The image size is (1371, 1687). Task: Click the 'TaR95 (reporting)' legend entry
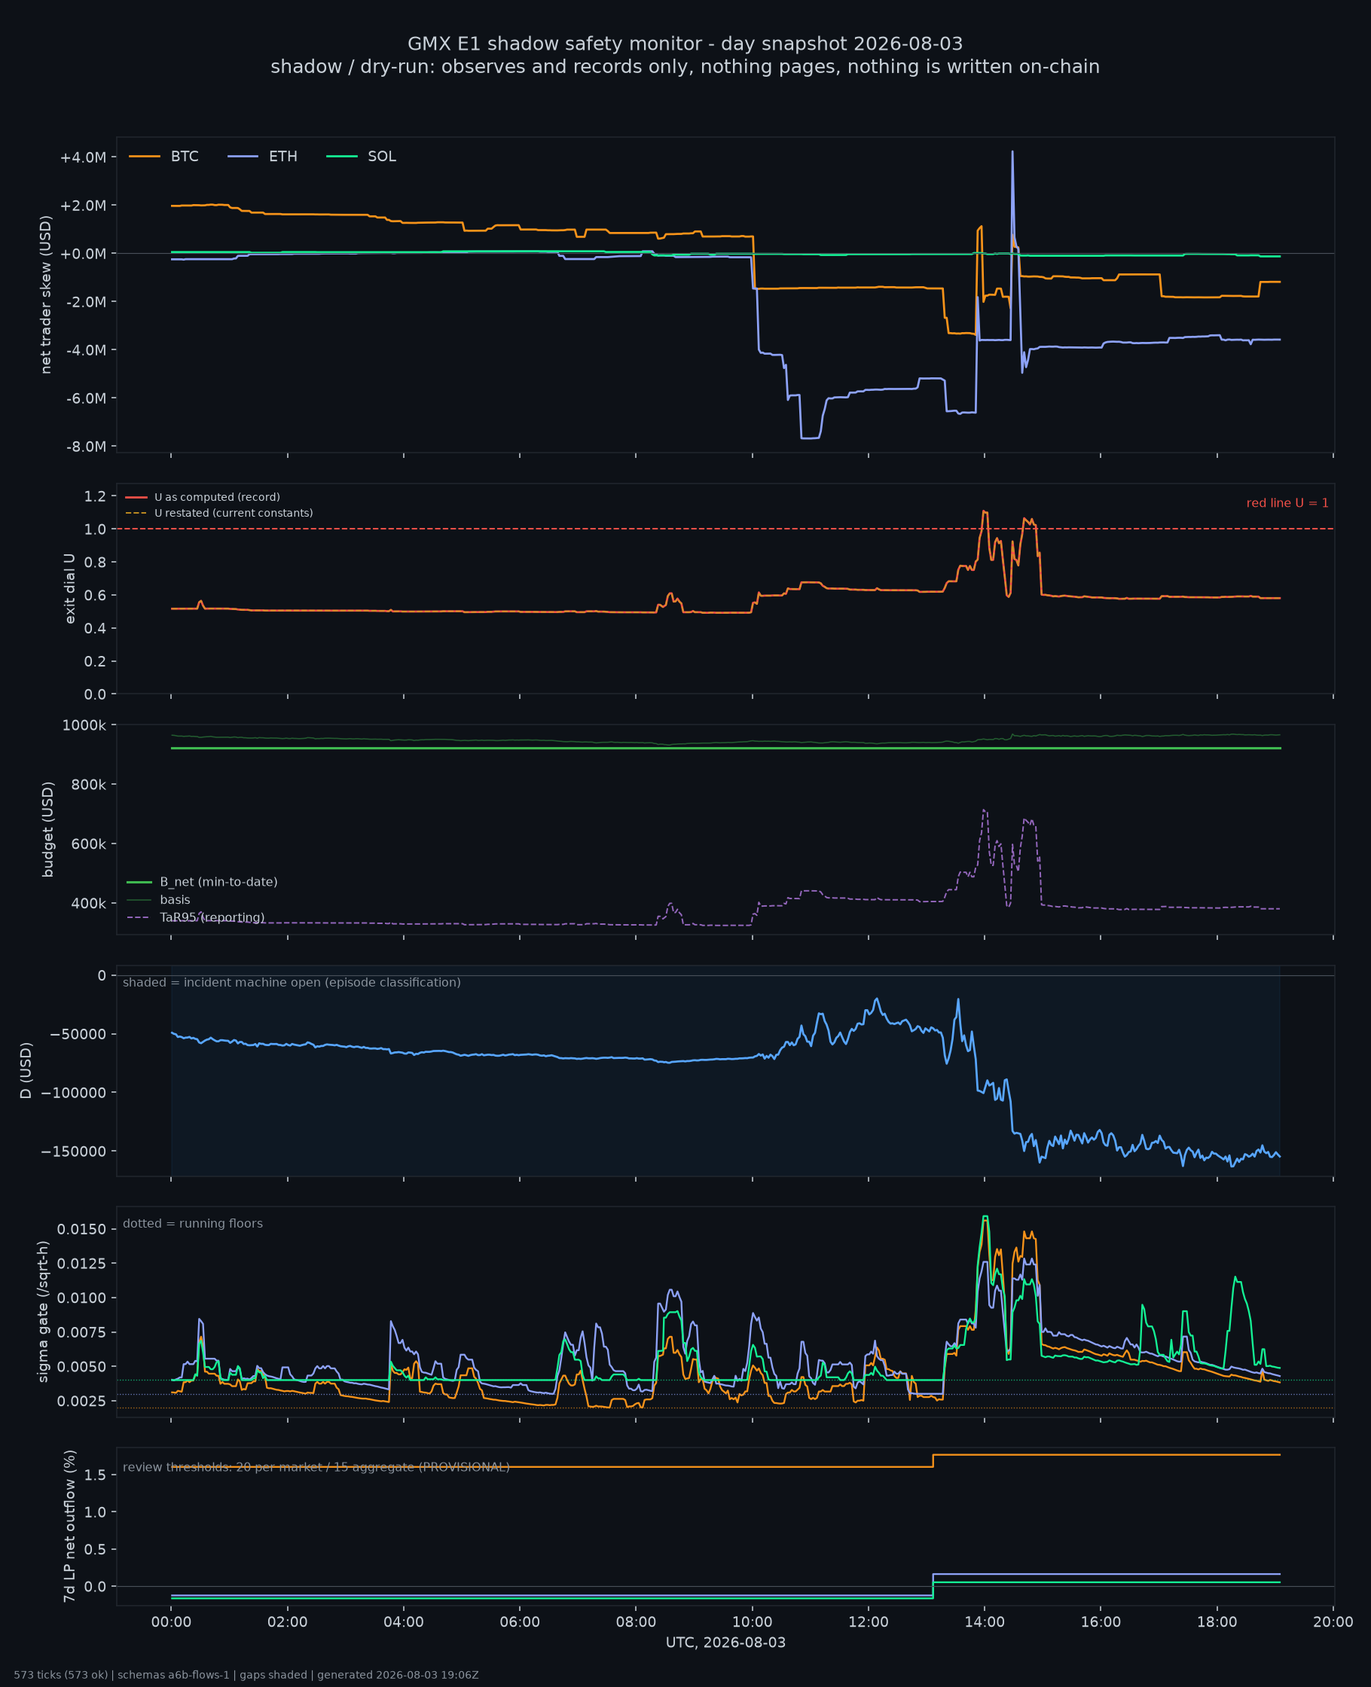tap(196, 917)
